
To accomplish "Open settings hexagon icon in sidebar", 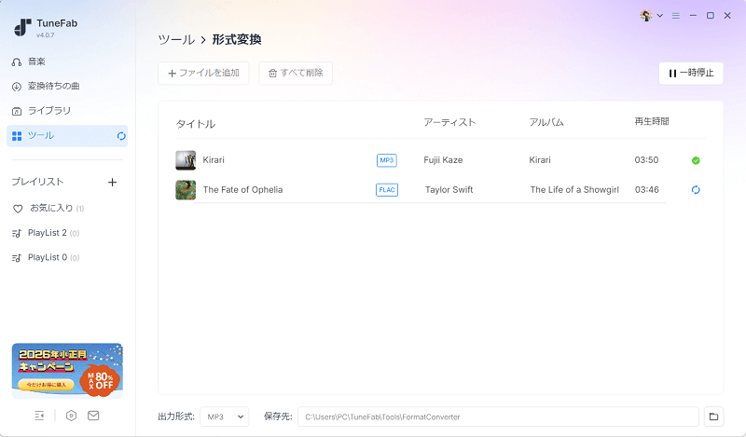I will click(71, 416).
